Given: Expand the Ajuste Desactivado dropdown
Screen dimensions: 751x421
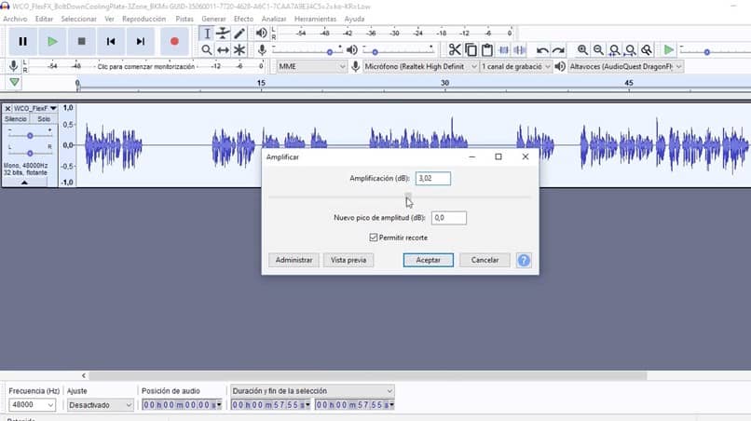Looking at the screenshot, I should click(x=100, y=405).
